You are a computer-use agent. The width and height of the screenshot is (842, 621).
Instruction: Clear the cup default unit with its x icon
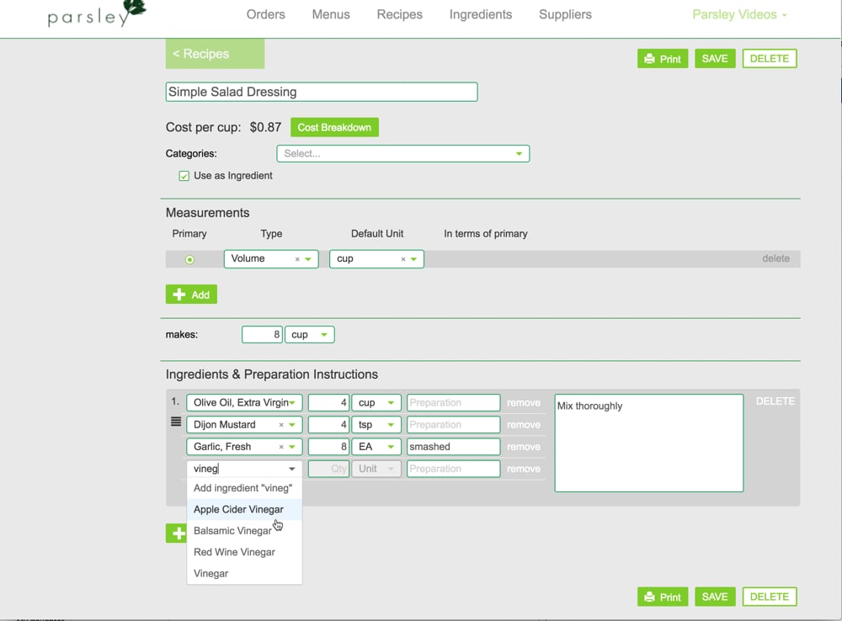(402, 258)
